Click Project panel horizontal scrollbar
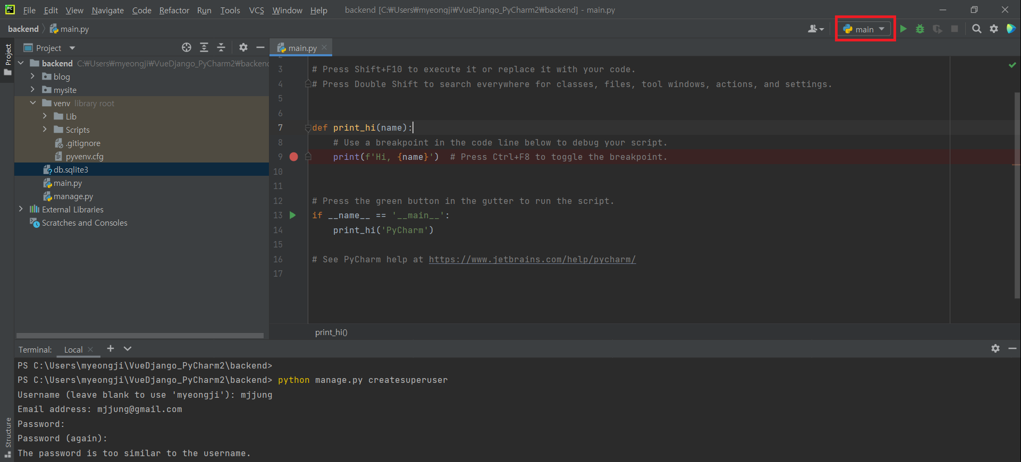1021x462 pixels. [140, 336]
